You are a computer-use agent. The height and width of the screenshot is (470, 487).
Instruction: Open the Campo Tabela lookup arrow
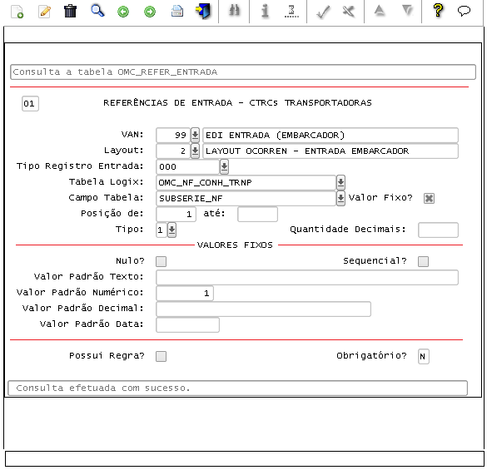[340, 198]
